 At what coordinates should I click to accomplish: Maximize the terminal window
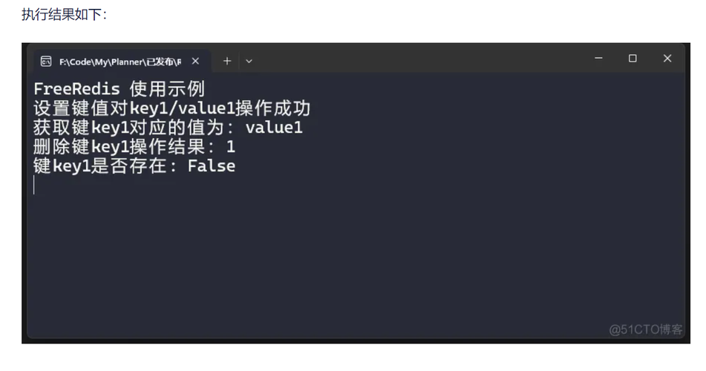click(x=633, y=58)
